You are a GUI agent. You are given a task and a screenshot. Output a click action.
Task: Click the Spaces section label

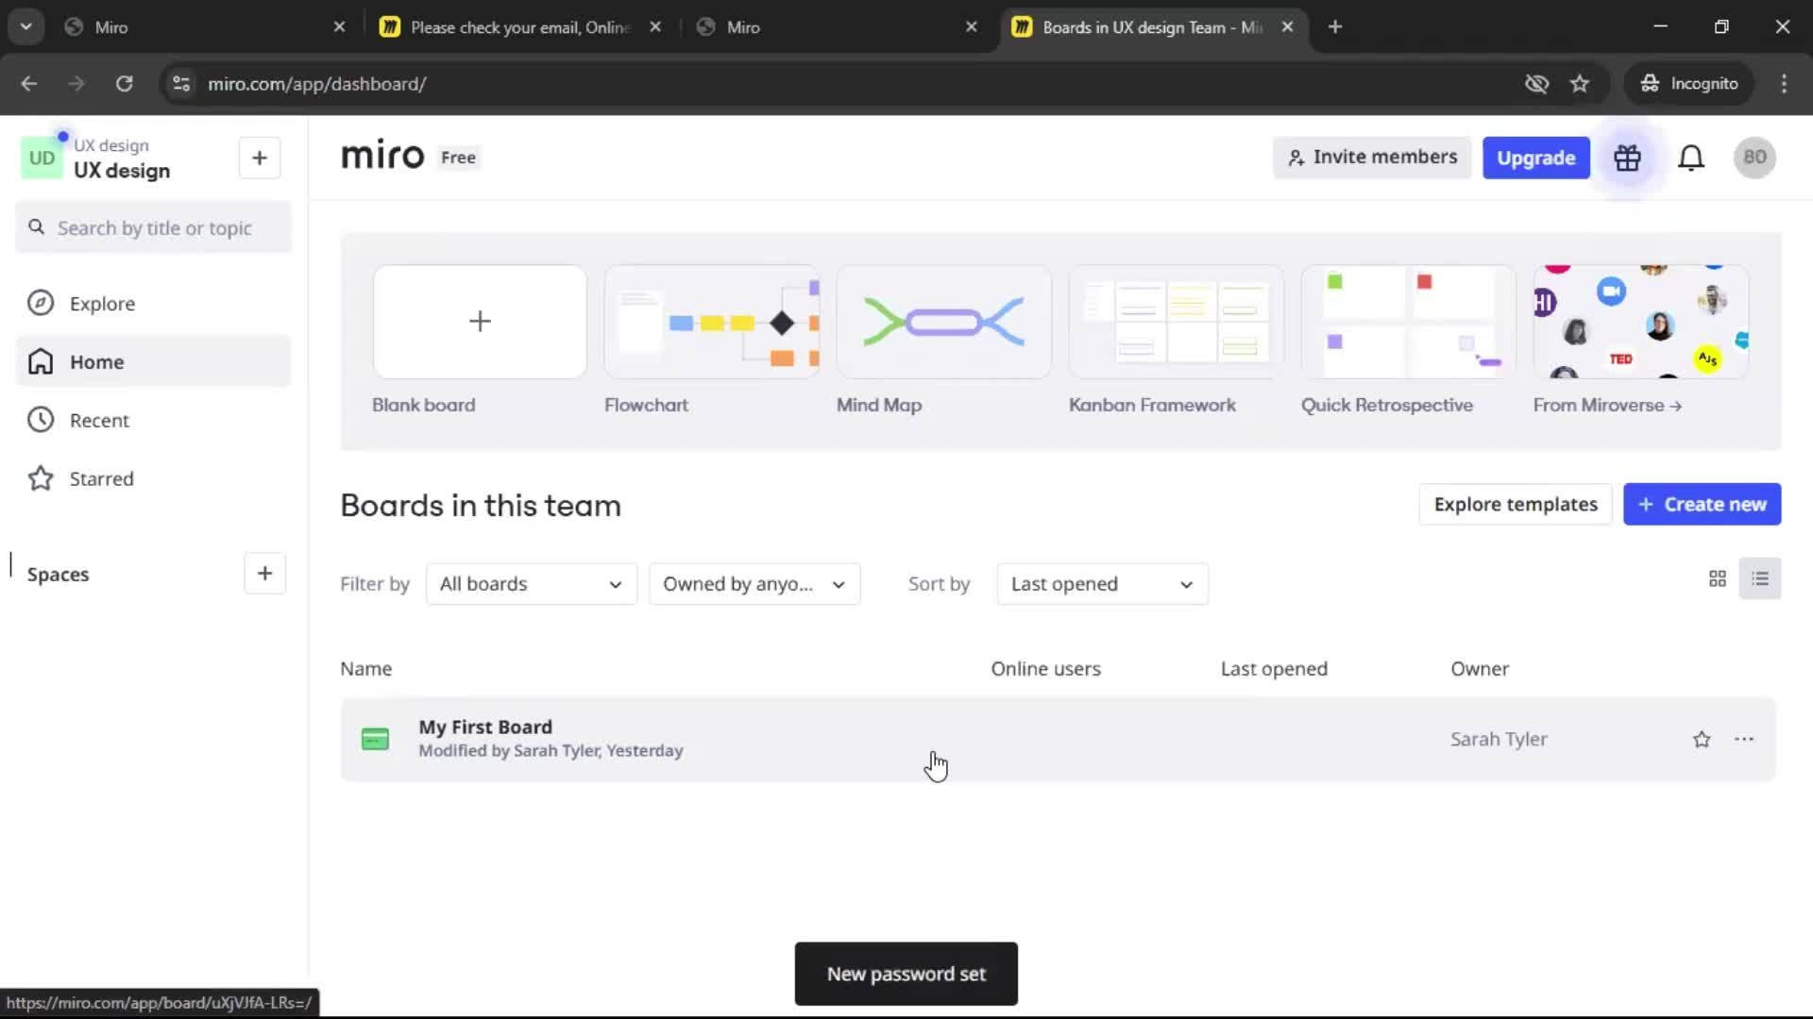click(x=58, y=575)
